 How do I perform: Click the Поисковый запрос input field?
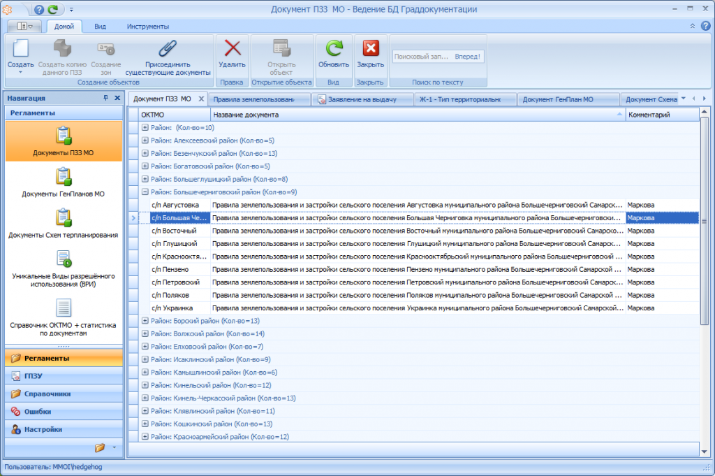point(422,57)
